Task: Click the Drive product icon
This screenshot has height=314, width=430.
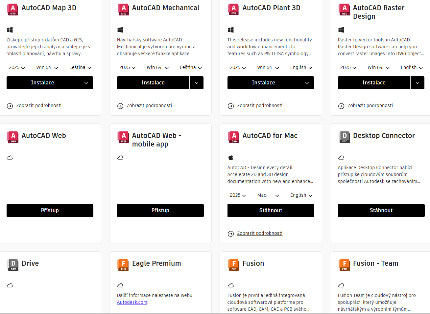Action: click(13, 265)
